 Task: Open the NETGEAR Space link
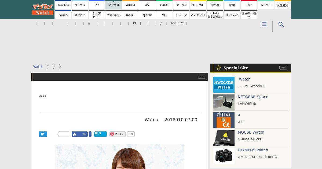[x=253, y=97]
